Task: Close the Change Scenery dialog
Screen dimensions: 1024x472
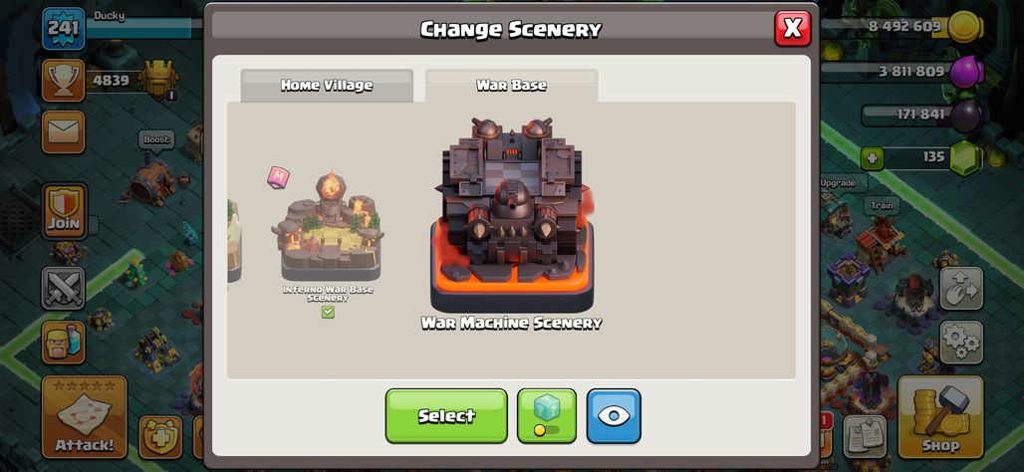Action: click(x=792, y=28)
